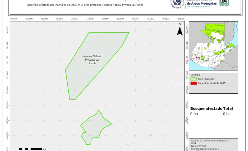Click the Sistema de coordenadas proyectadas text
Viewport: 248px width, 151px height.
click(x=210, y=140)
